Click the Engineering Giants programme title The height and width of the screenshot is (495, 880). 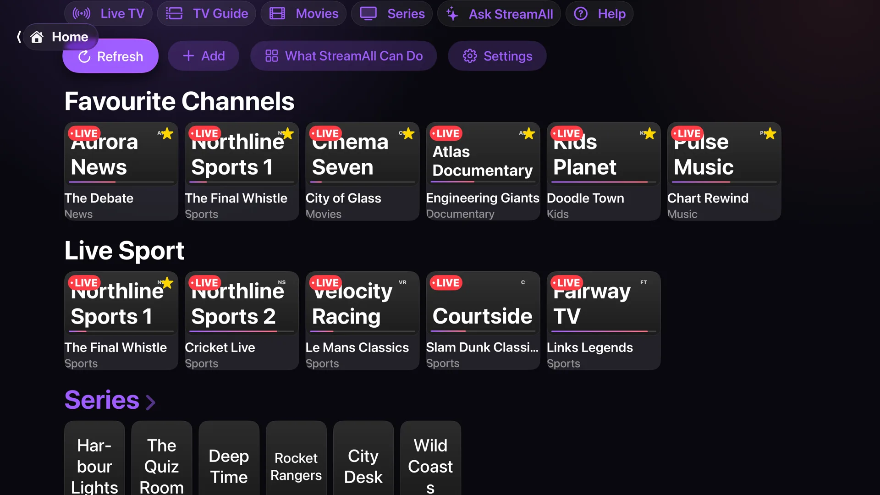(483, 198)
